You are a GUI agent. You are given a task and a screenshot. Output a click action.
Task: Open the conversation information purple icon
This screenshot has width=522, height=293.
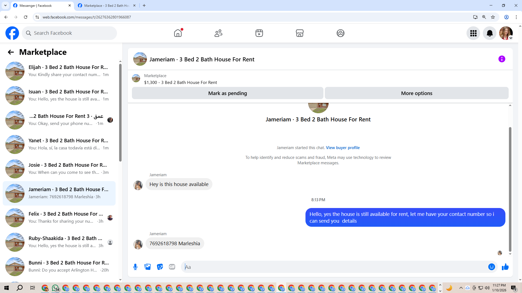tap(502, 59)
